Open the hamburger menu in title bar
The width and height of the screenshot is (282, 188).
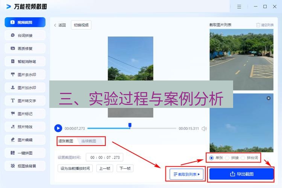[239, 7]
